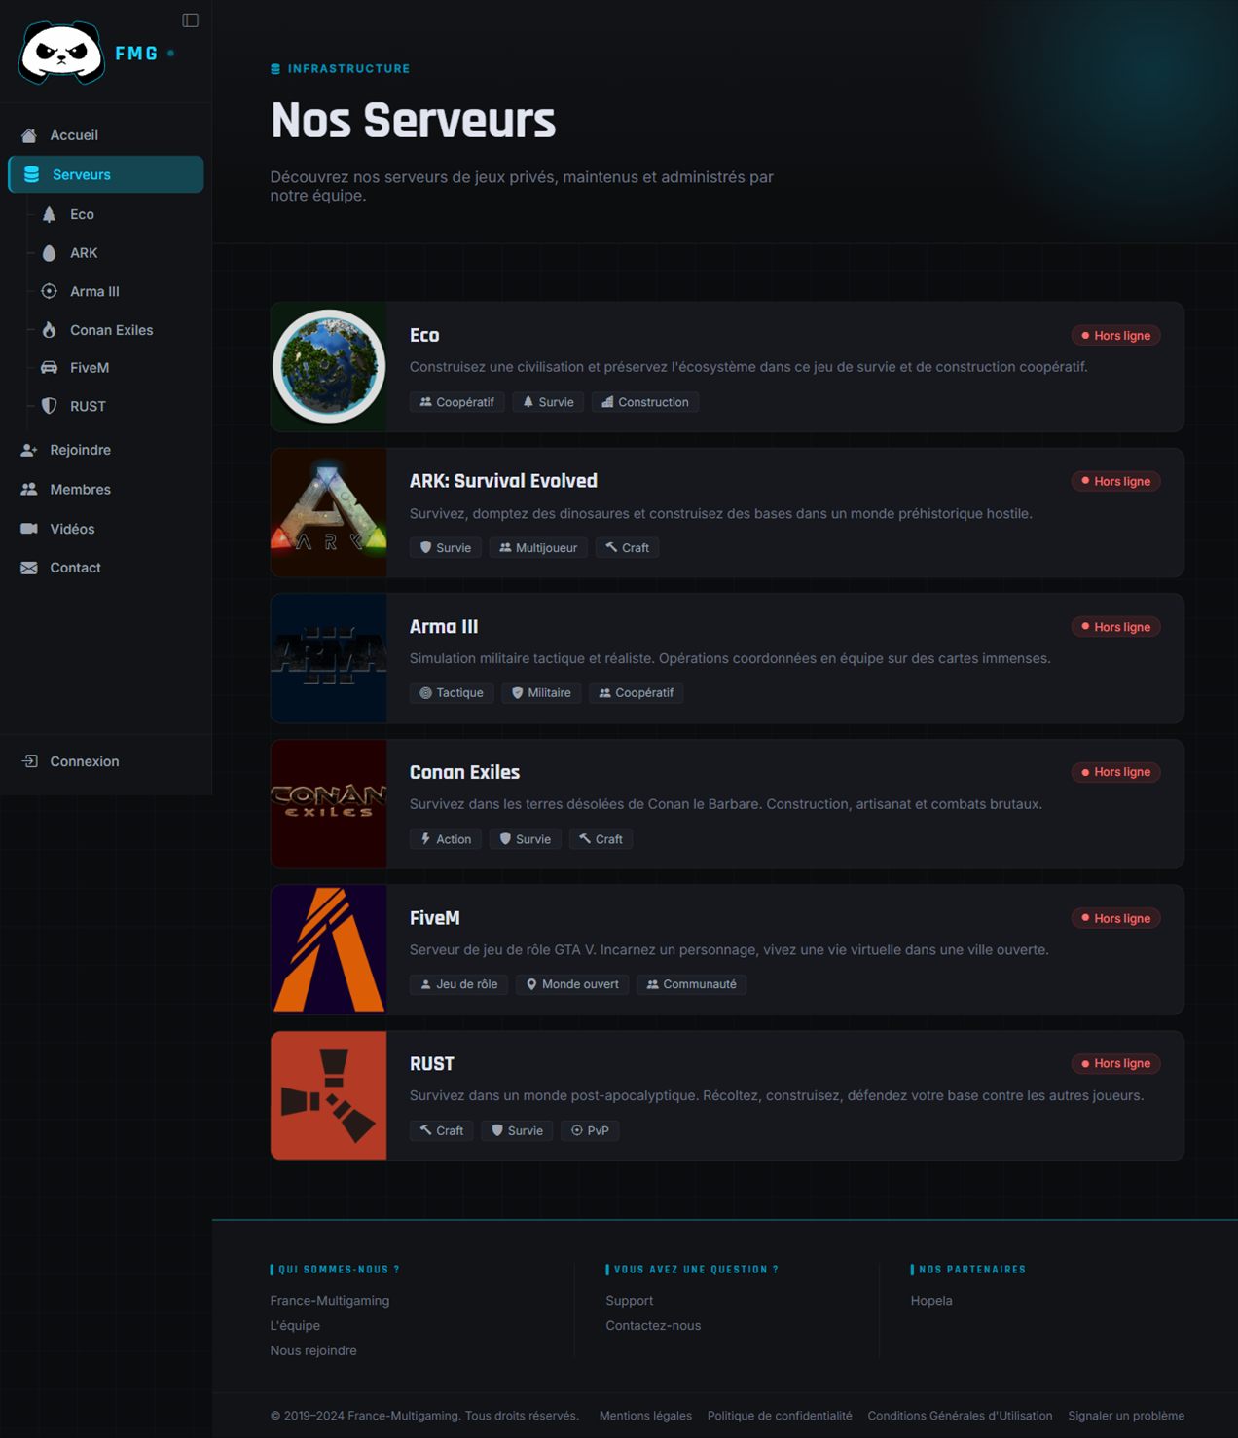Click the Hors ligne badge on Eco card
Viewport: 1238px width, 1438px height.
(1115, 336)
